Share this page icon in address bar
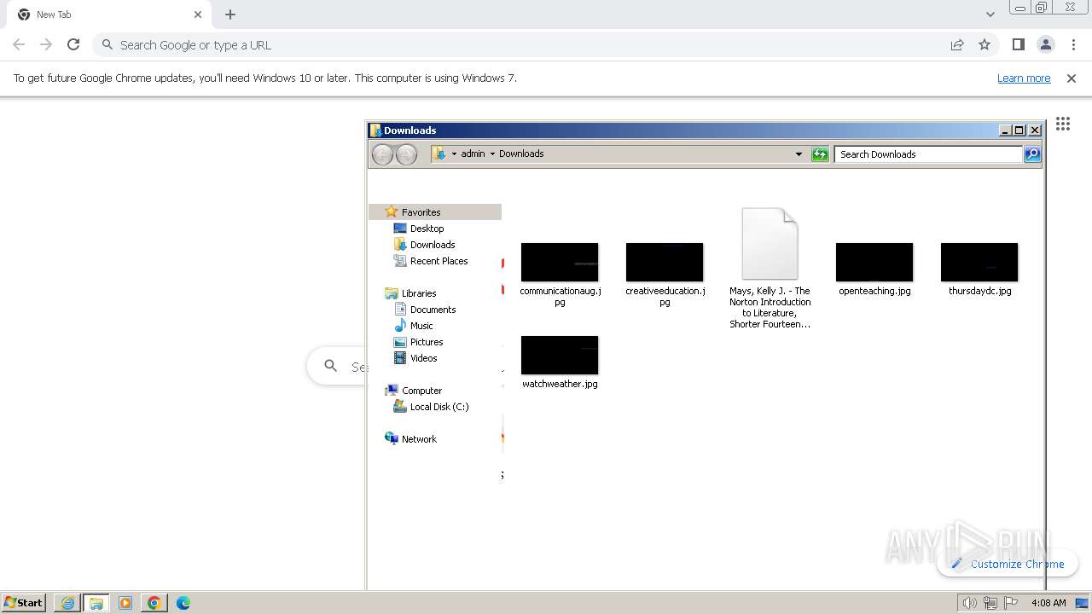The image size is (1092, 614). click(957, 44)
